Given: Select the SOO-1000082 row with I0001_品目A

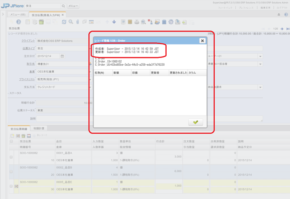Looking at the screenshot, I should point(149,157).
